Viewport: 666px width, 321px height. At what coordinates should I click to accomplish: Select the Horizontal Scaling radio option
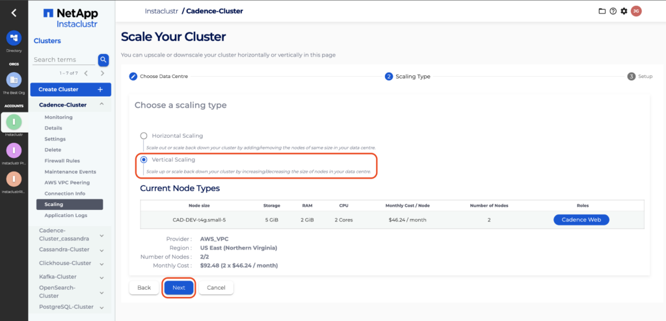[144, 136]
